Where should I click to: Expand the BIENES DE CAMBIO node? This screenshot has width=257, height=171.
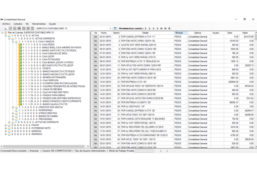13,116
